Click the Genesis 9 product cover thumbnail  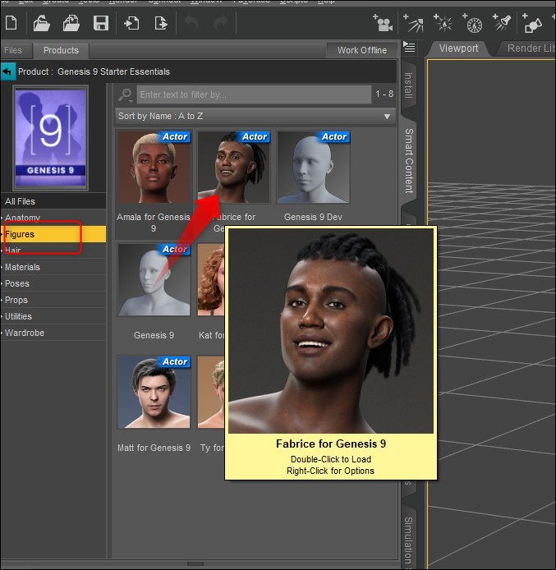(x=51, y=138)
